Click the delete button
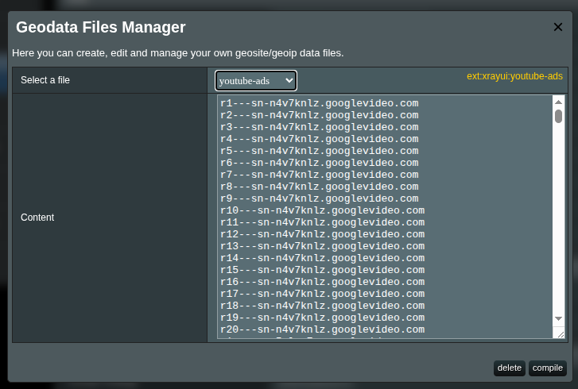578x389 pixels. point(509,368)
